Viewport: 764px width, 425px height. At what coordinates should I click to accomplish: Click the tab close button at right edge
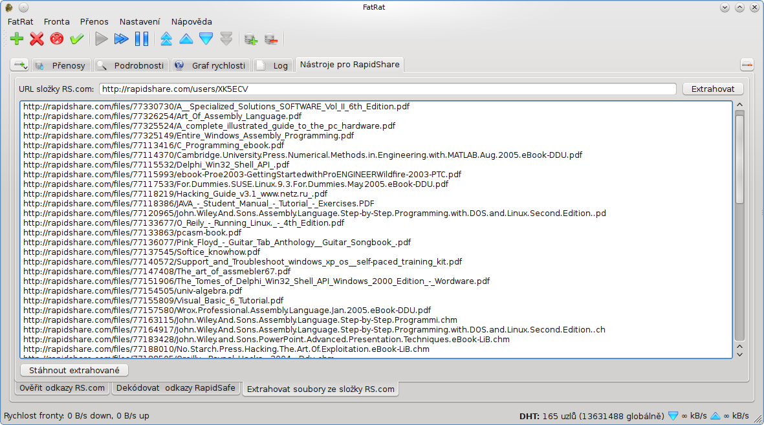(x=747, y=65)
